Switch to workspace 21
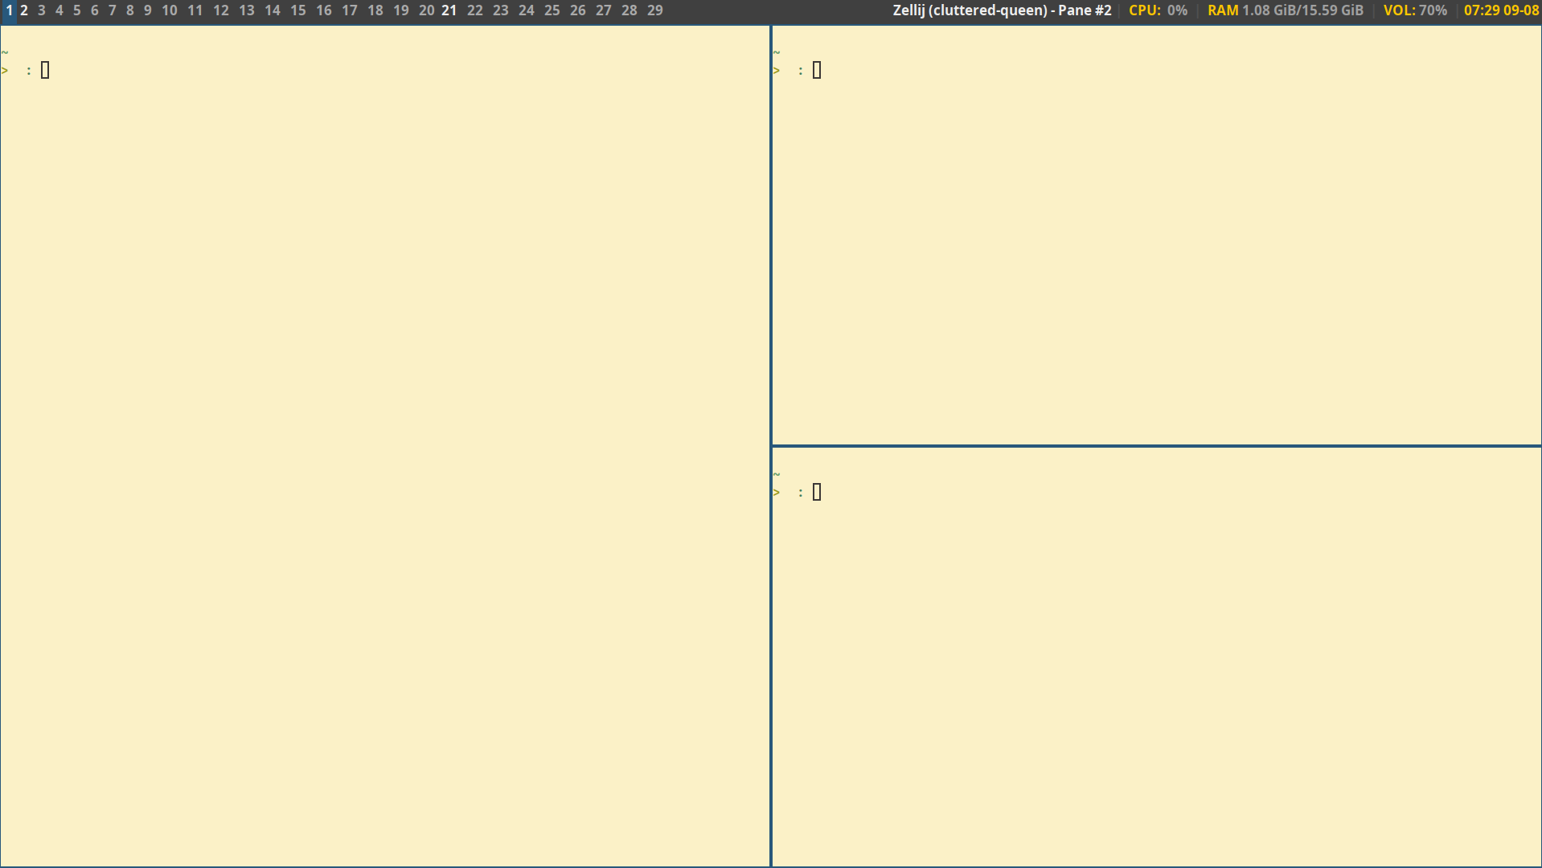 pyautogui.click(x=449, y=10)
